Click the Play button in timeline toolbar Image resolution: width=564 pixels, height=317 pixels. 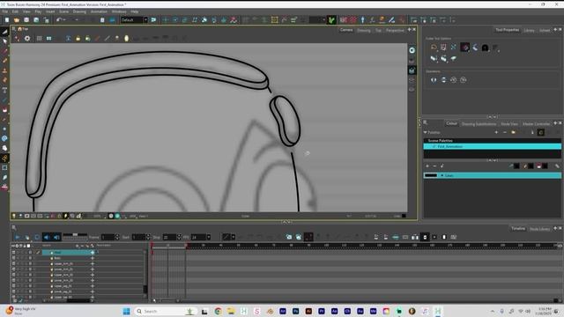(x=18, y=237)
